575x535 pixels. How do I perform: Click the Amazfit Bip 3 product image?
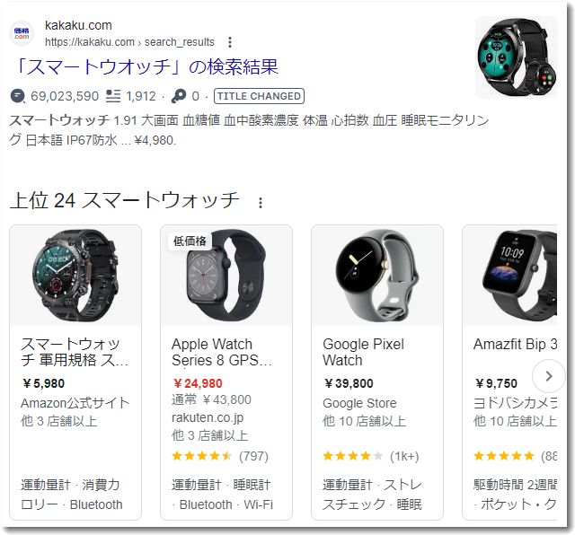[509, 276]
